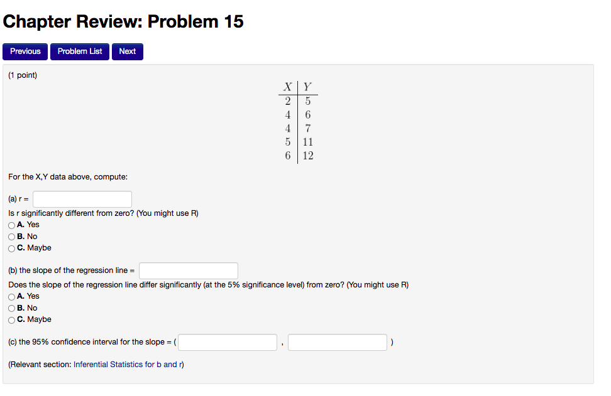This screenshot has height=396, width=611.
Task: Click the 'Chapter Review: Problem 15' heading
Action: (x=123, y=21)
